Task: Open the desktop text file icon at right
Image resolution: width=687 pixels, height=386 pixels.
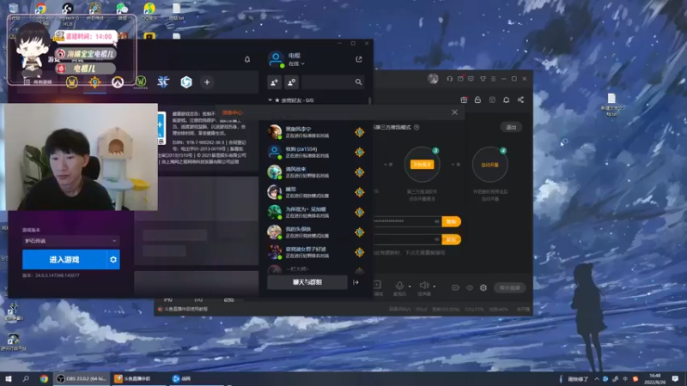Action: pos(611,105)
